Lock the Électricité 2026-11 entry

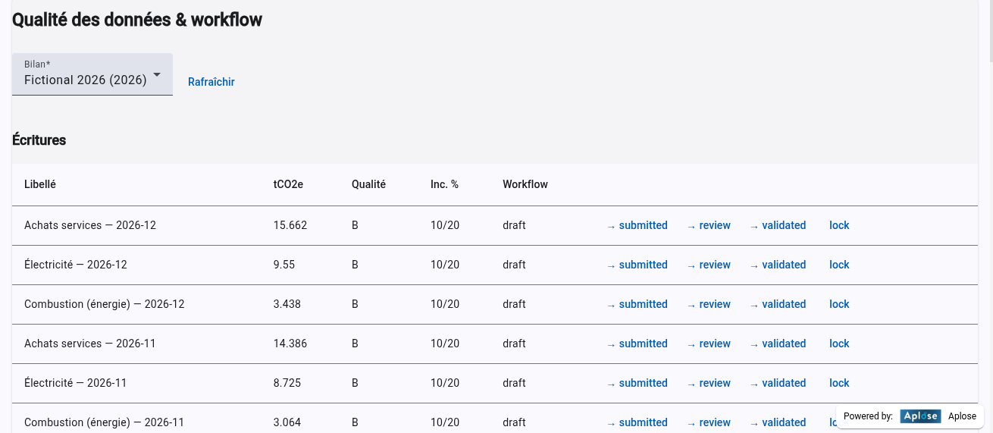point(839,383)
